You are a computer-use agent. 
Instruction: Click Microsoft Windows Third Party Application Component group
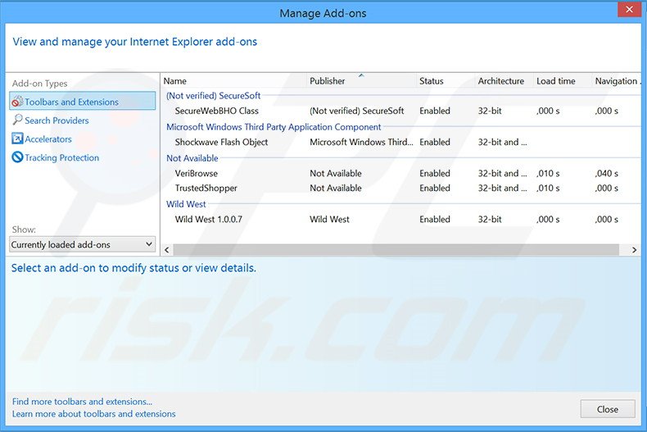pos(274,127)
